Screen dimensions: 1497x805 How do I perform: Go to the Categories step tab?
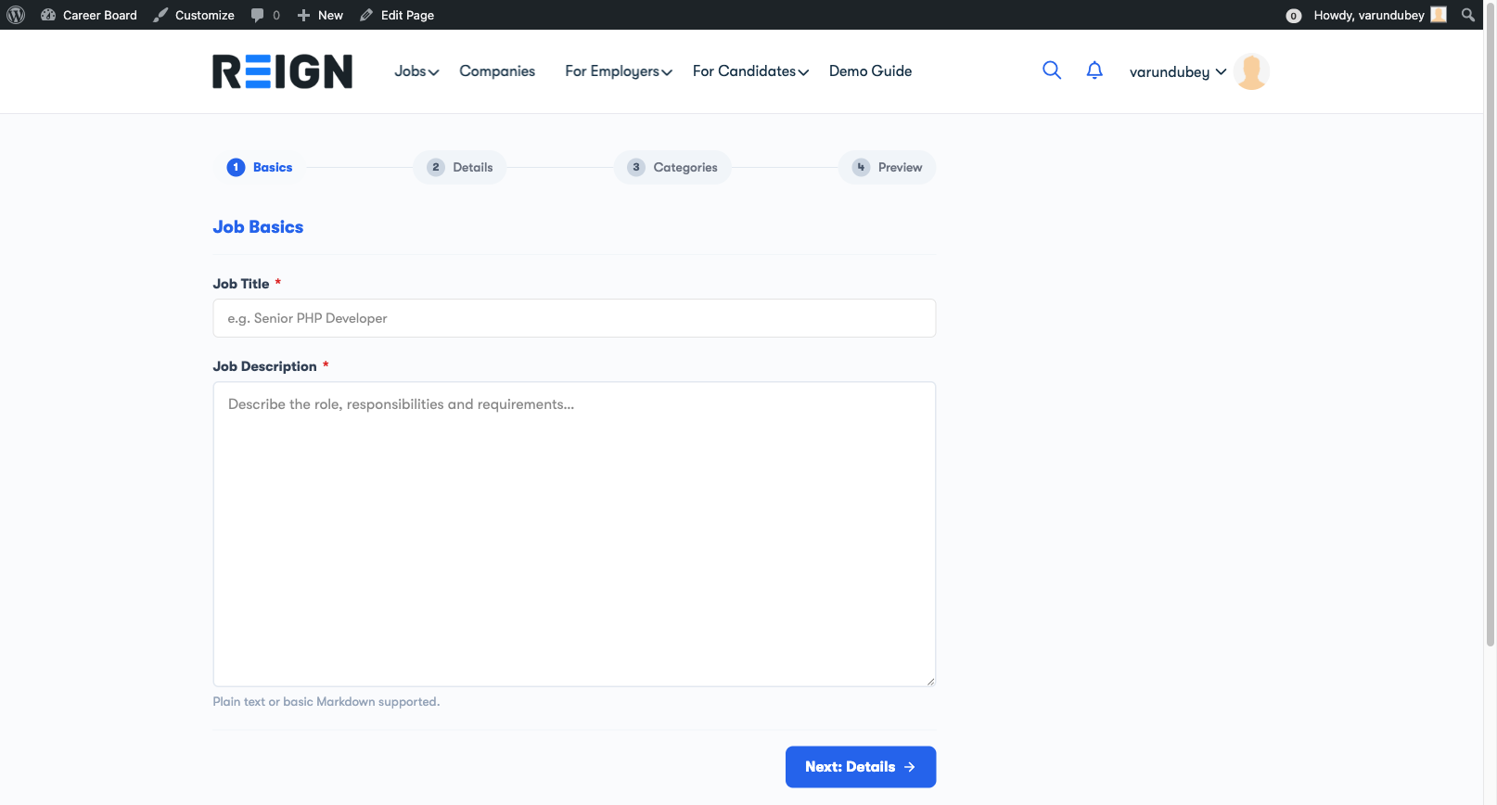tap(672, 167)
